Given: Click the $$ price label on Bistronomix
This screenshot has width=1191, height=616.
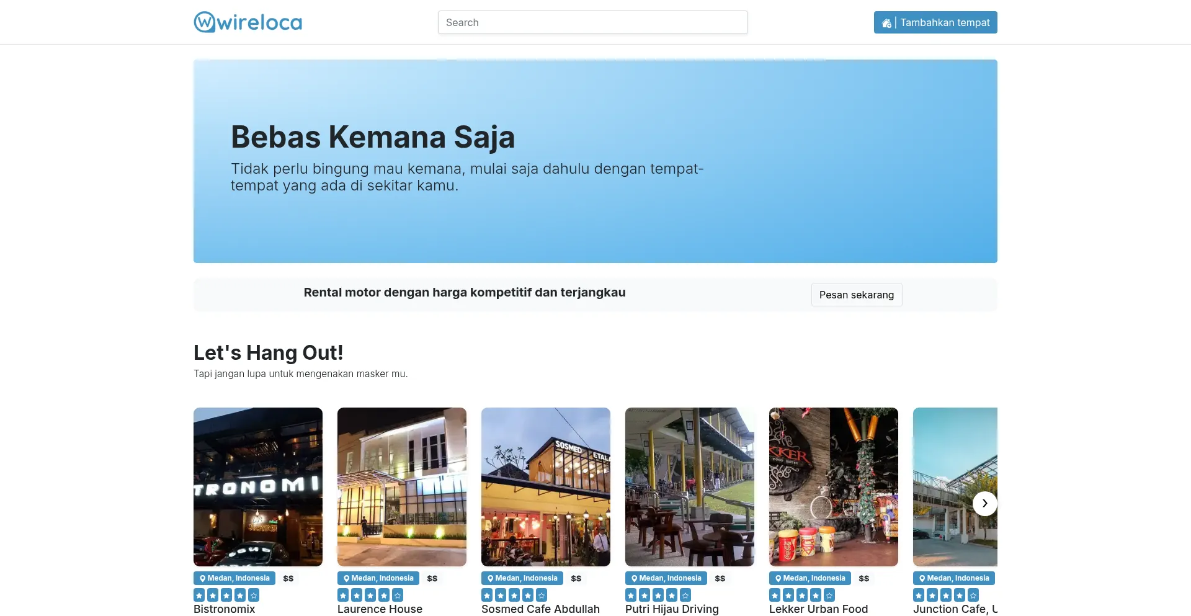Looking at the screenshot, I should 288,578.
